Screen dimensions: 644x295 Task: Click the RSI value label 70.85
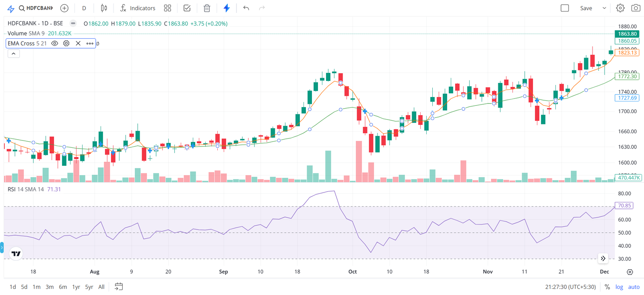pyautogui.click(x=624, y=206)
